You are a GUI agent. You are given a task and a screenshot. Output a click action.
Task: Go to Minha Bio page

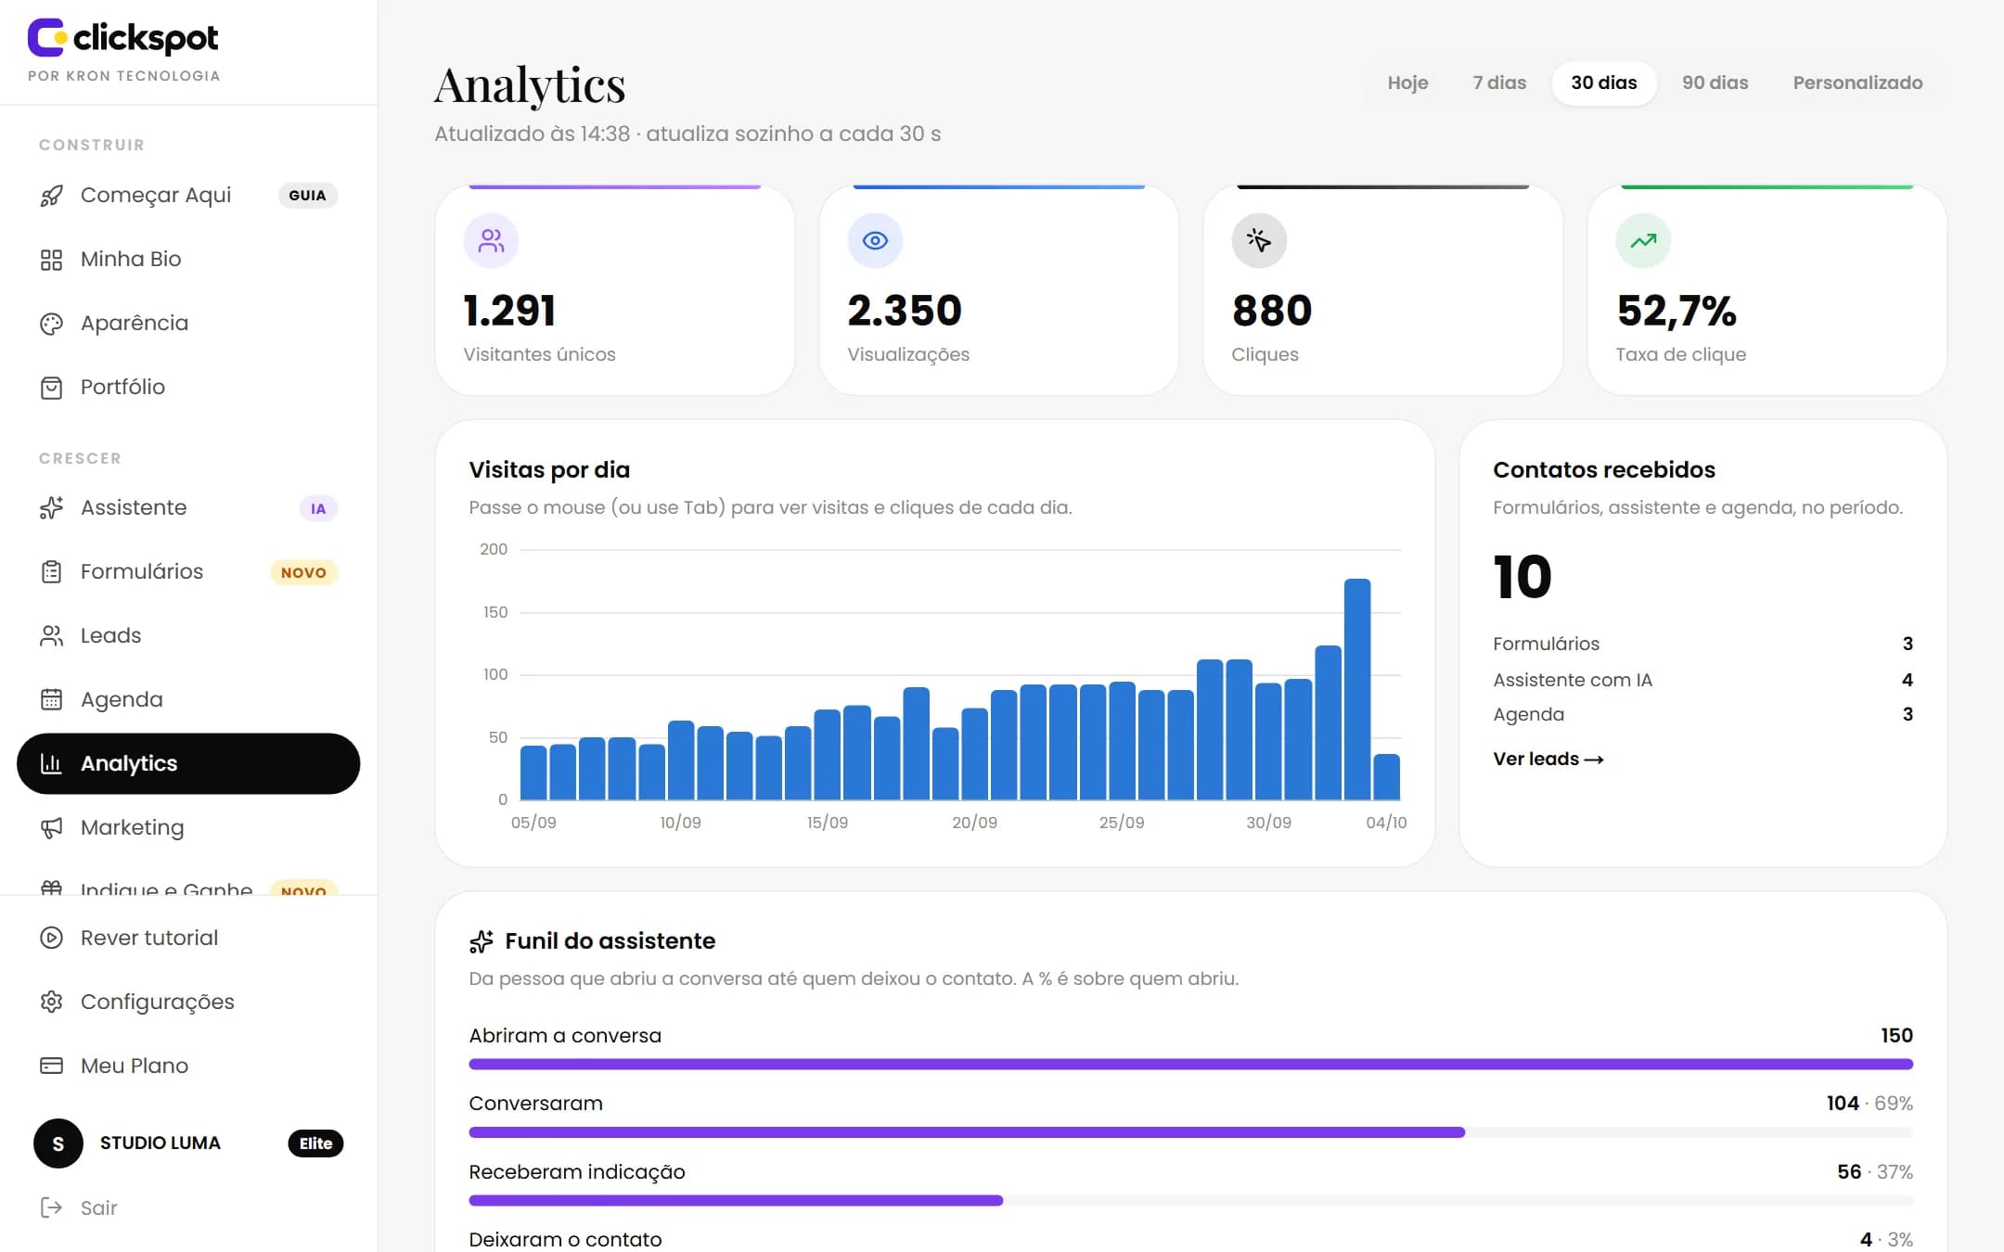[188, 260]
